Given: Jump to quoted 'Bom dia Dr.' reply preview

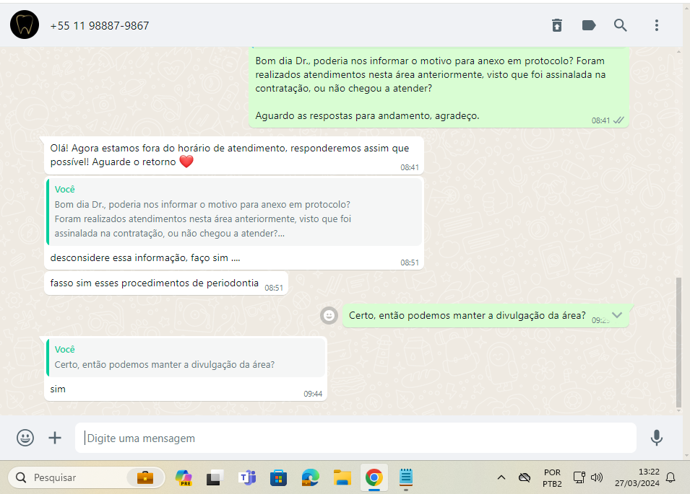Looking at the screenshot, I should click(x=234, y=211).
